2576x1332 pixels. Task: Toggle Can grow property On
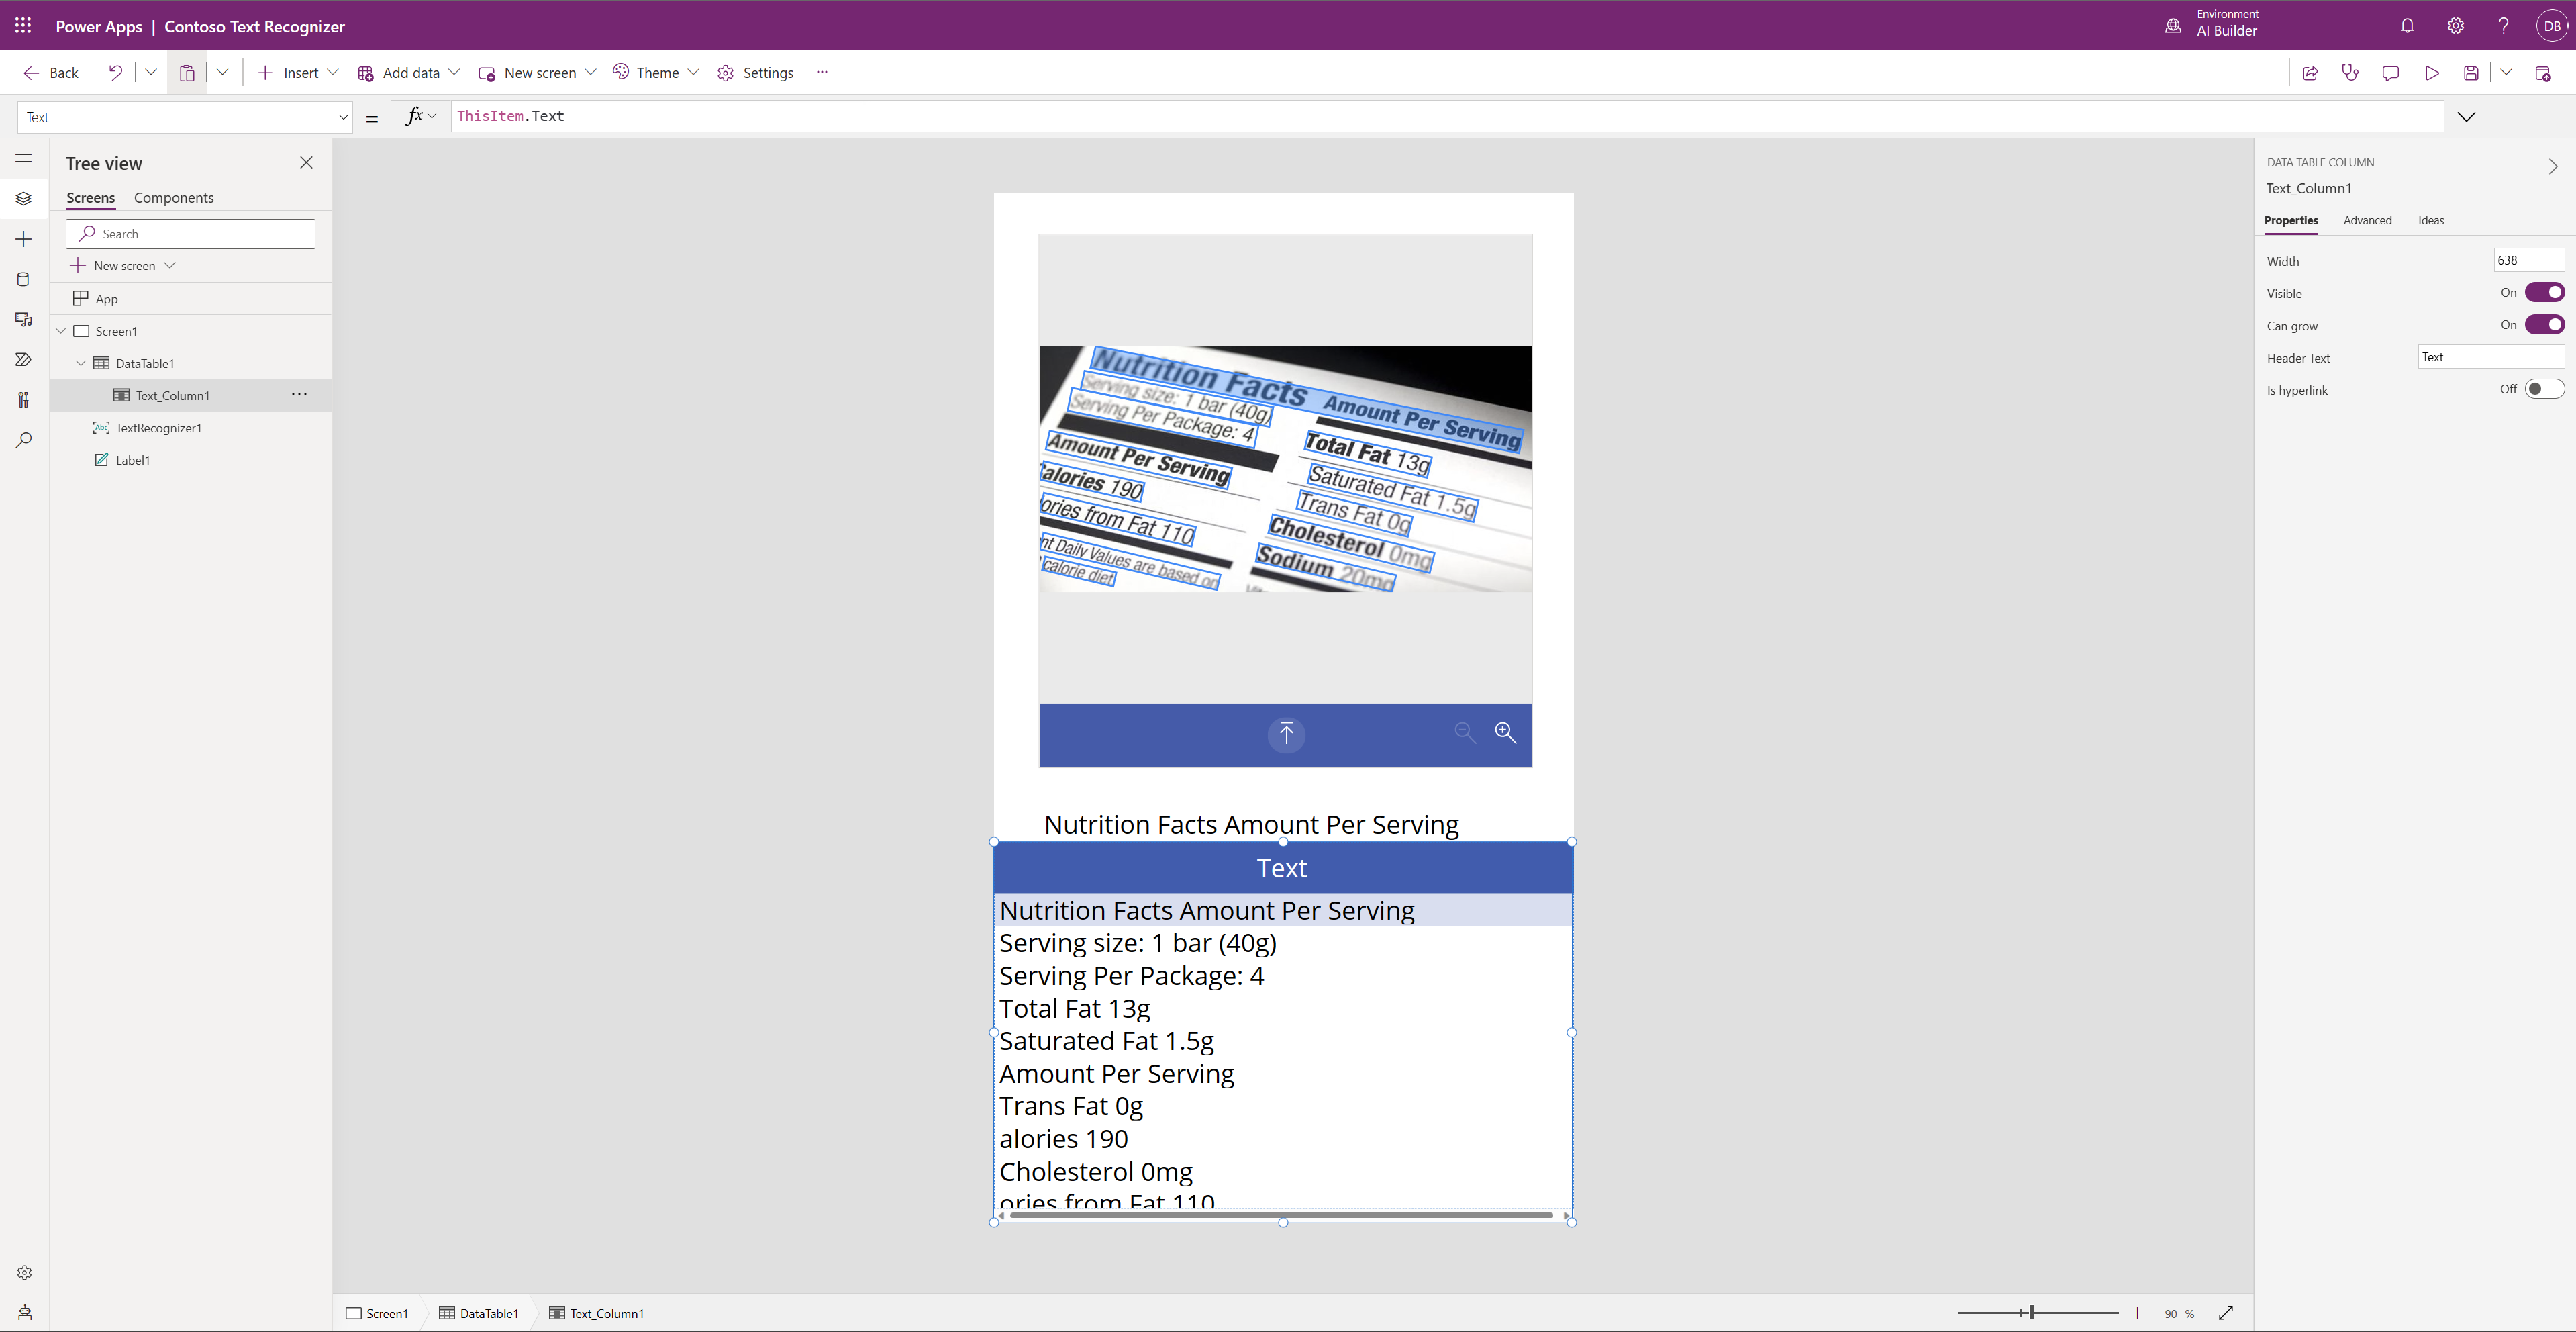2544,324
